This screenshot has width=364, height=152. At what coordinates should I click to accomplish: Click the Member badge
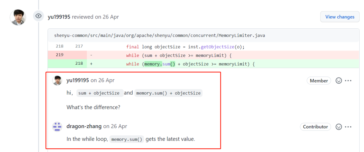point(319,81)
